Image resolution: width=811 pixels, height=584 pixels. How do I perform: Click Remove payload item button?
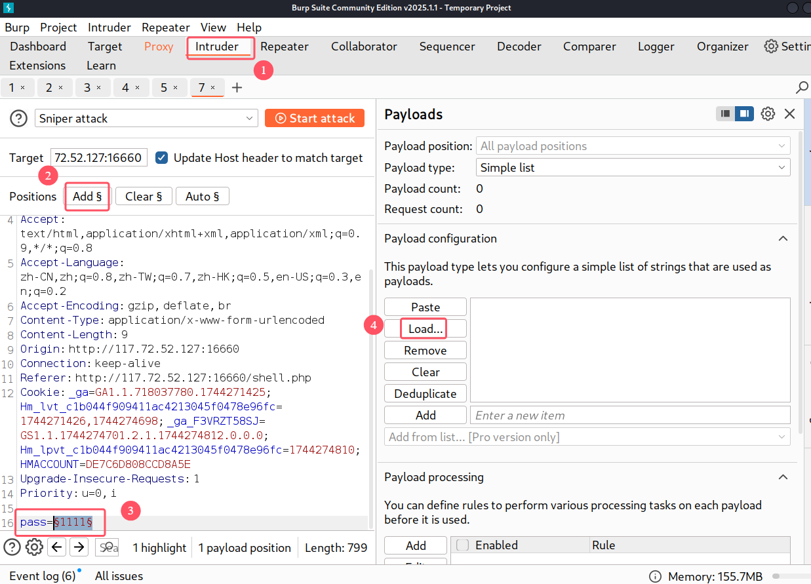(425, 351)
